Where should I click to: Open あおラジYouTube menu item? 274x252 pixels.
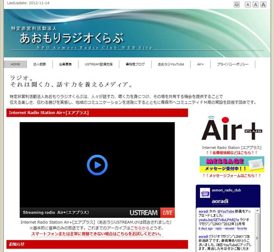[171, 64]
